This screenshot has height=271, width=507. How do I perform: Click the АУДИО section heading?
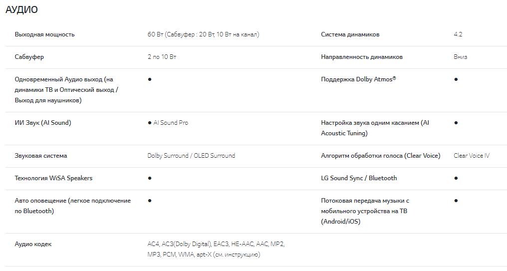[21, 9]
